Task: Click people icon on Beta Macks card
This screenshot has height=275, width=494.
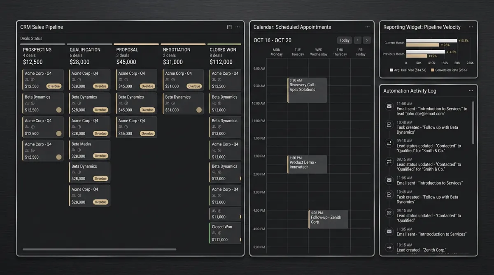Action: pos(74,150)
